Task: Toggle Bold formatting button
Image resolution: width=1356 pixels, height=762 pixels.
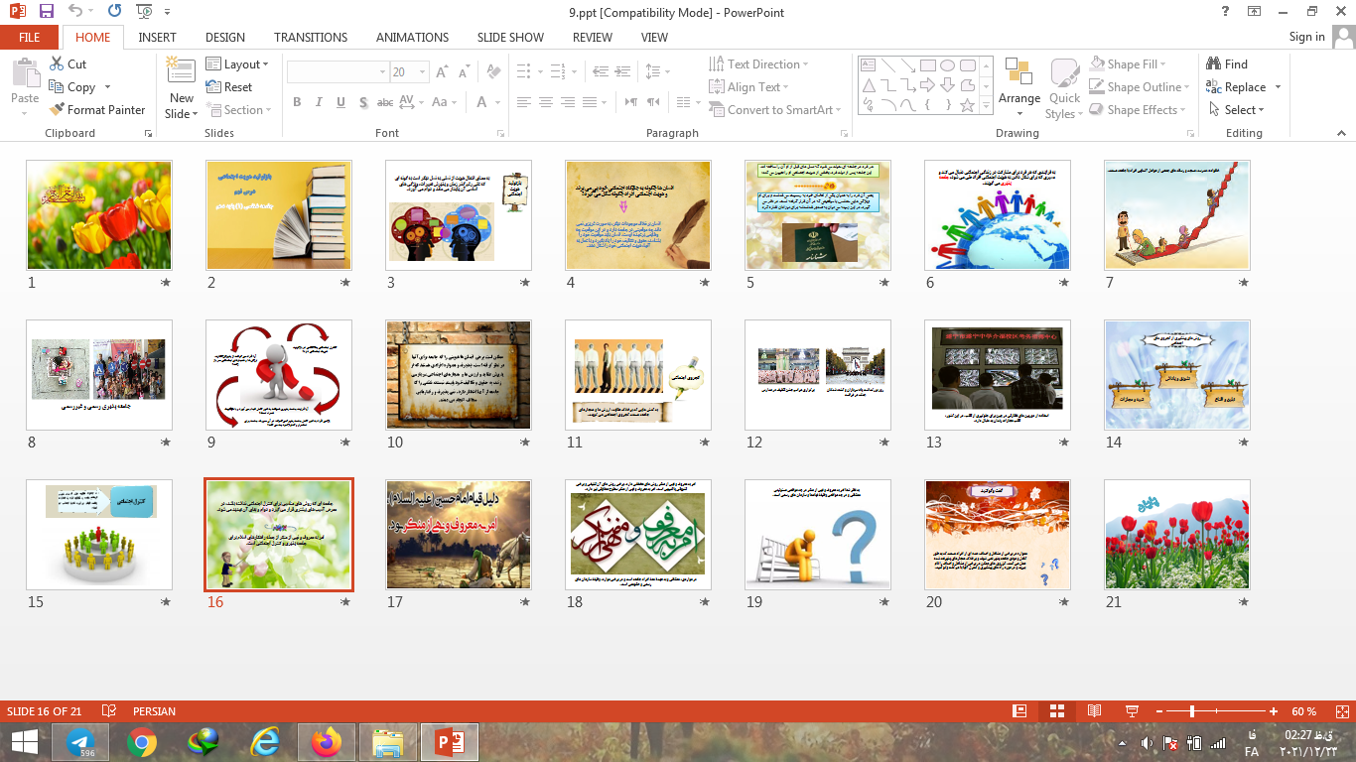Action: [x=297, y=102]
